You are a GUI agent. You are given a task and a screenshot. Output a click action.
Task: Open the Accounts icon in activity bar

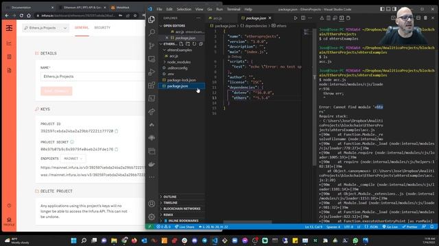coord(152,204)
